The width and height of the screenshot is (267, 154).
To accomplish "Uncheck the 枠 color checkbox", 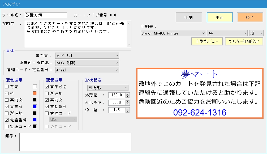I will [7, 93].
